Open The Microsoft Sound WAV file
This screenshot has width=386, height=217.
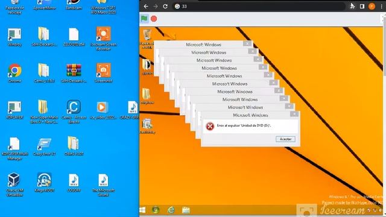pyautogui.click(x=103, y=185)
